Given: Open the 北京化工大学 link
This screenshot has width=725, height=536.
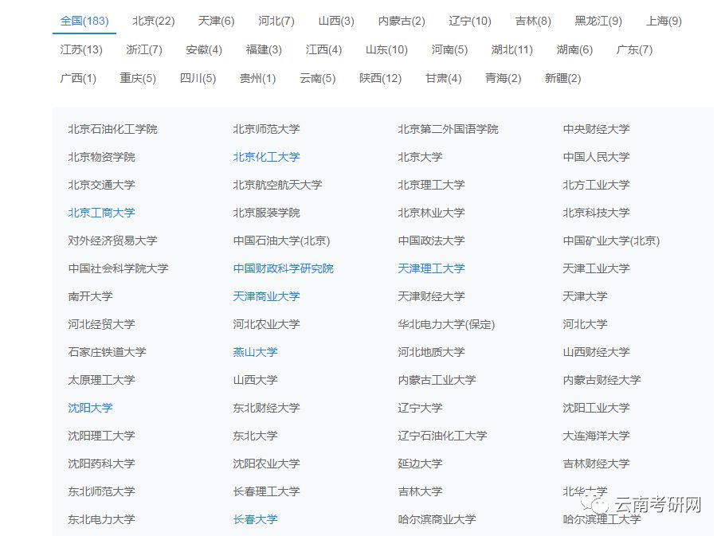Looking at the screenshot, I should tap(266, 157).
